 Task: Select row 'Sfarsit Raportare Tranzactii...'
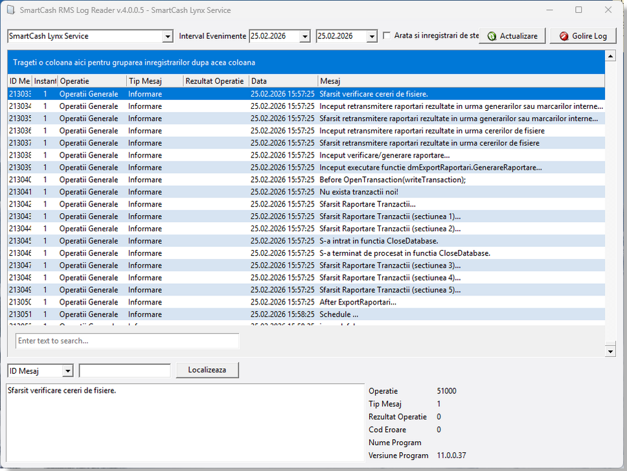coord(306,204)
